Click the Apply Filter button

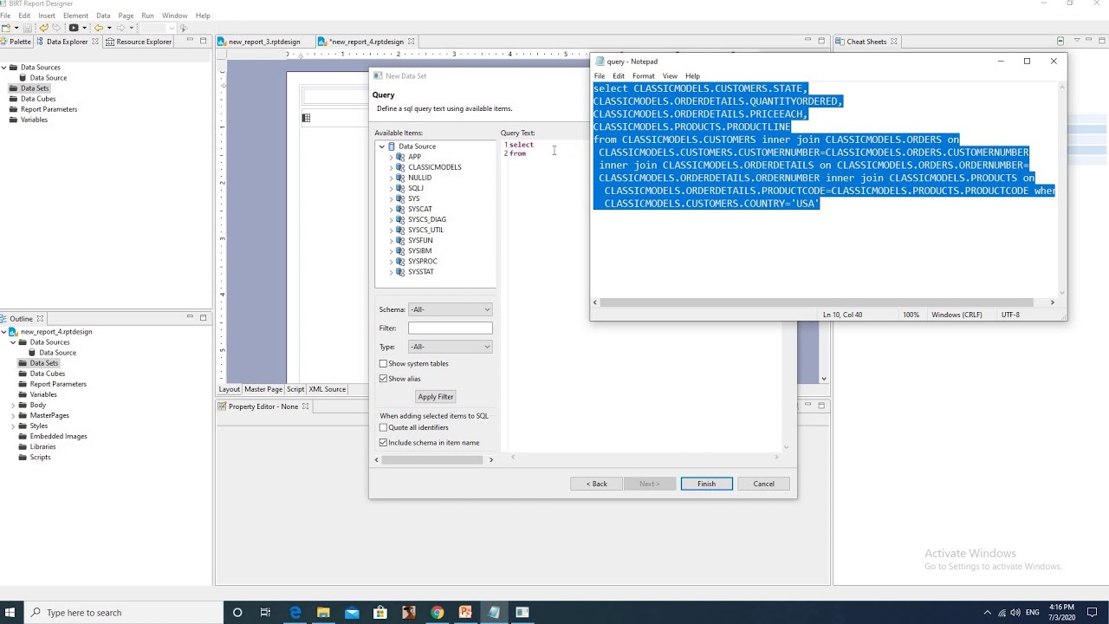click(435, 397)
